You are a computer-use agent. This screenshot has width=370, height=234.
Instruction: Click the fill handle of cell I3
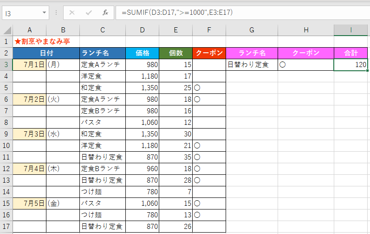(367, 70)
